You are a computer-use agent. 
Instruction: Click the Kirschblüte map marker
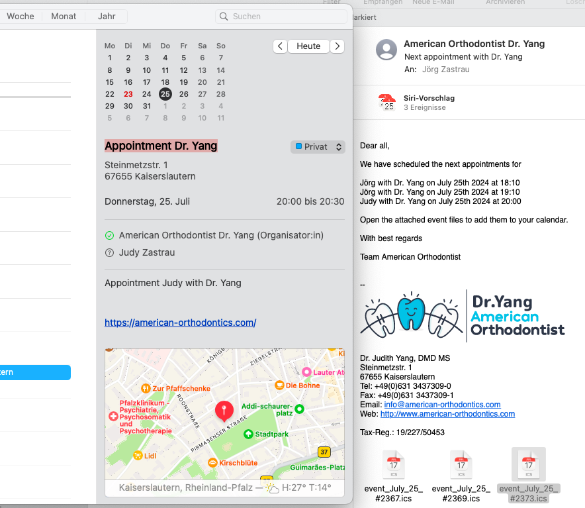pos(212,463)
